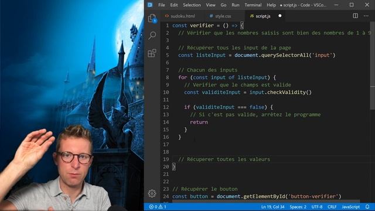Open the Manage gear menu
This screenshot has width=375, height=211.
coord(152,193)
